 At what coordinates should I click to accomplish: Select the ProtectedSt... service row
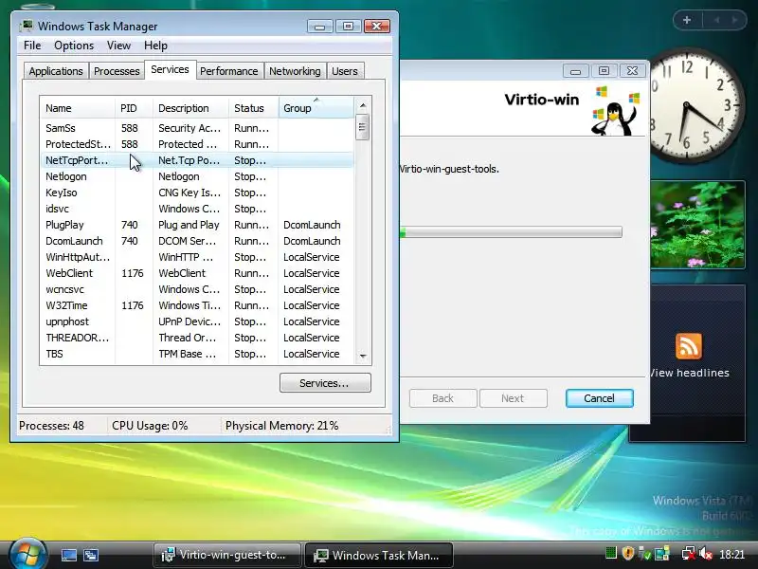[197, 144]
